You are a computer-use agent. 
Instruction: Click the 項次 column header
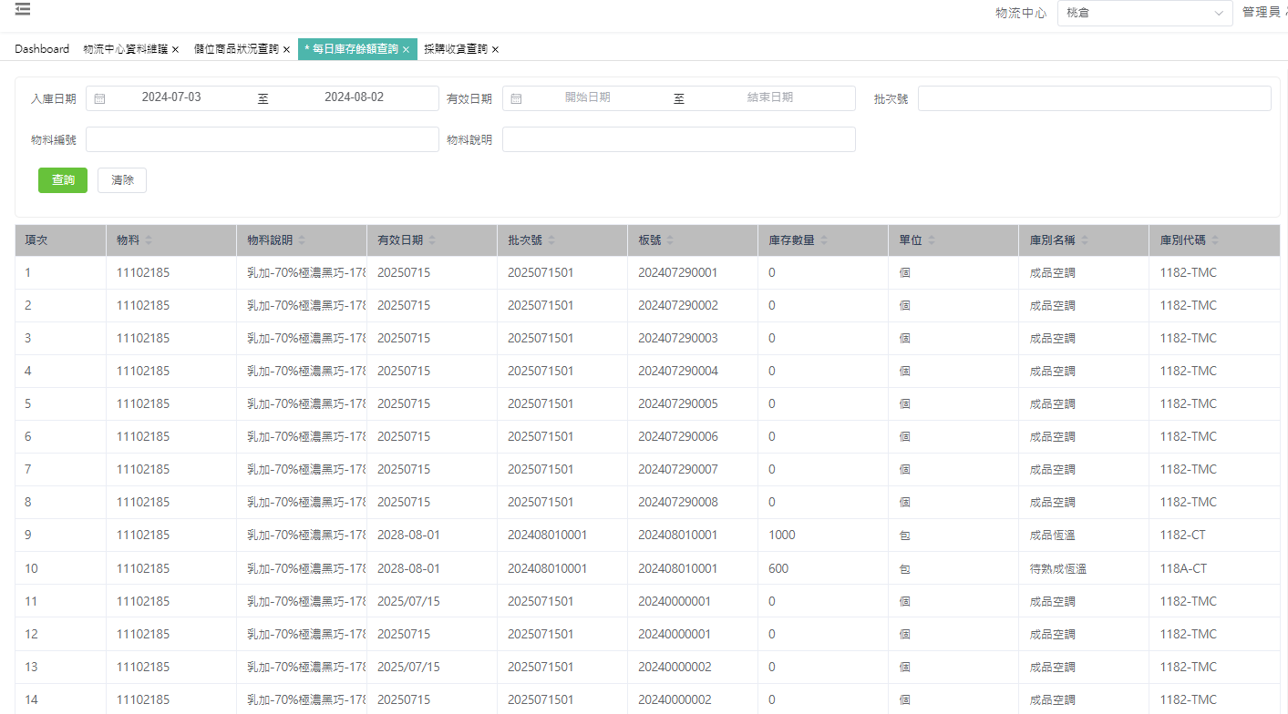[x=60, y=240]
